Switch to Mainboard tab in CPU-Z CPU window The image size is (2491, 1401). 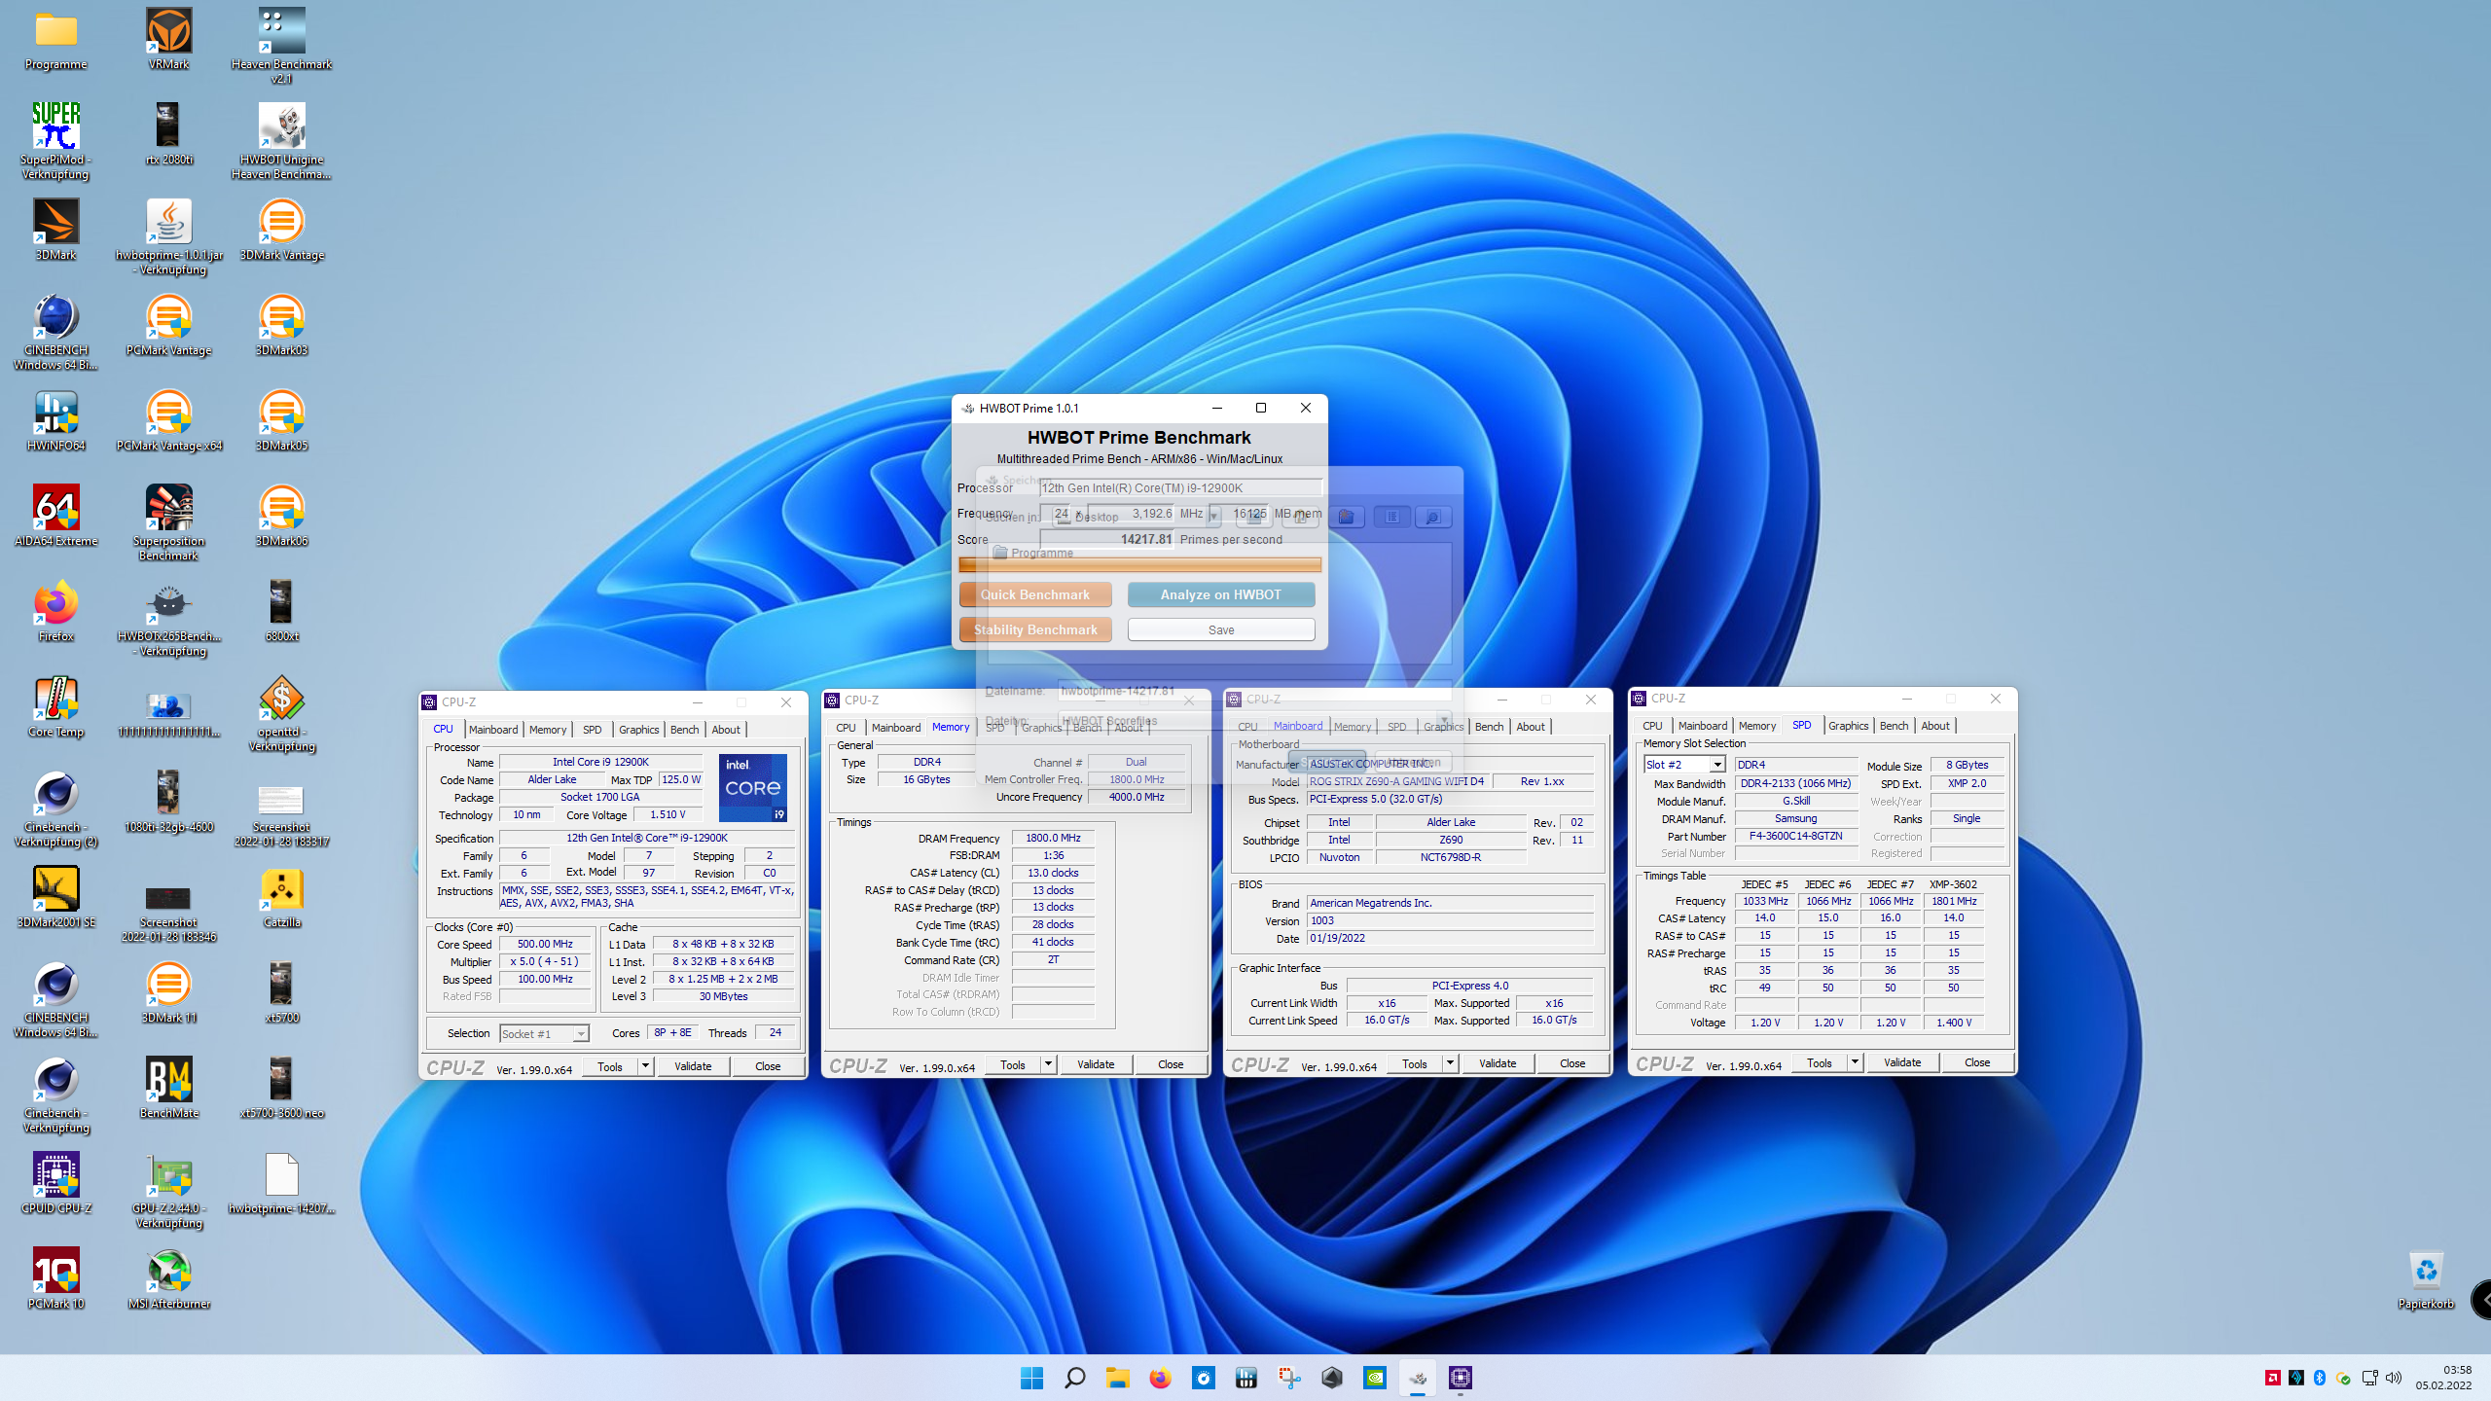point(493,730)
